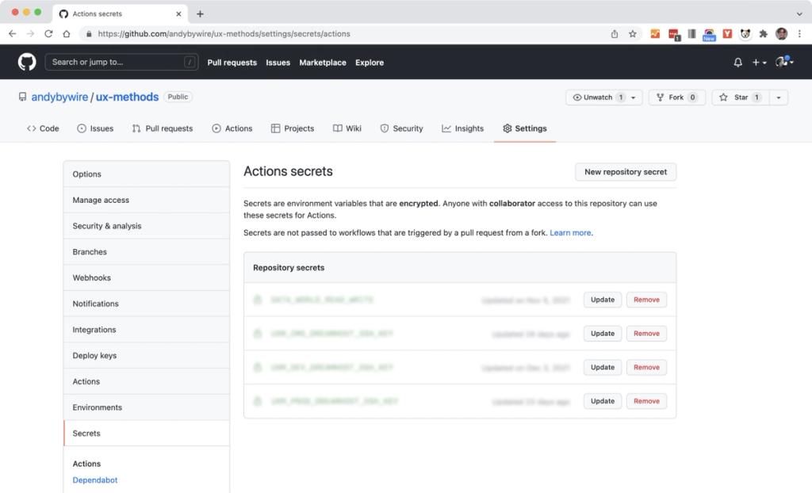
Task: Update the first repository secret
Action: click(x=603, y=300)
